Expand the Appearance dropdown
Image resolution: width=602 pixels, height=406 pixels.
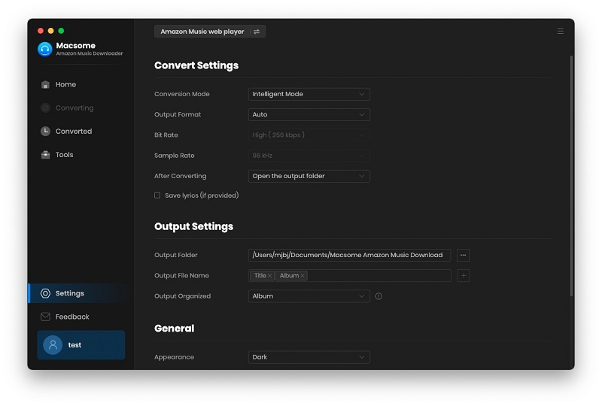tap(309, 357)
